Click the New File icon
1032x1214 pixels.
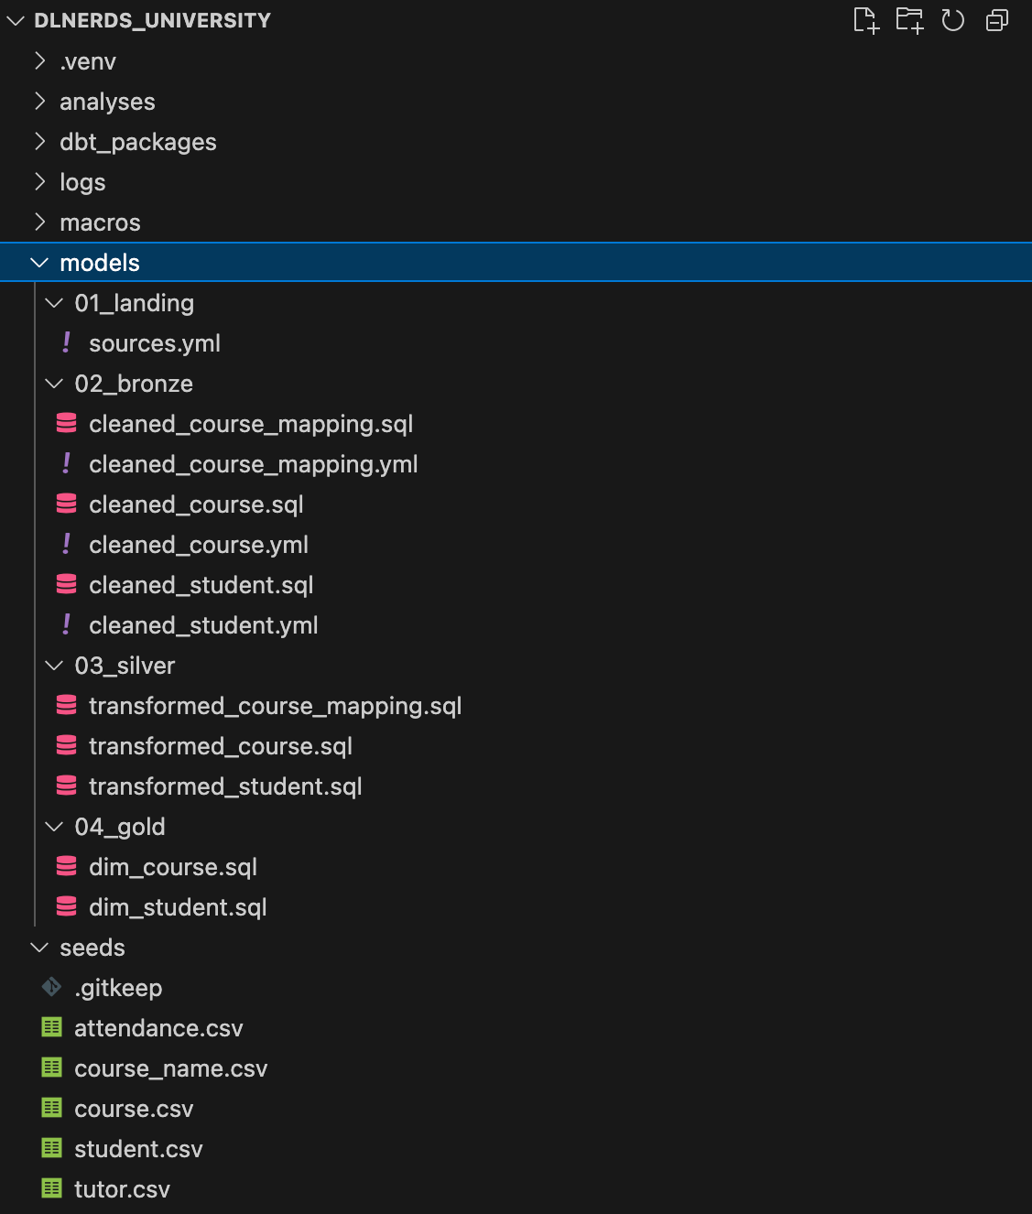pyautogui.click(x=865, y=20)
